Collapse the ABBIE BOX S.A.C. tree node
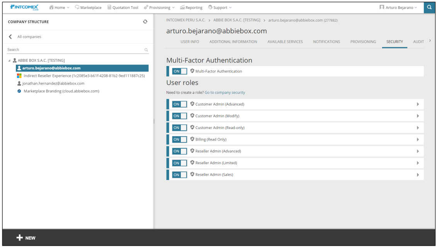Screen dimensions: 437x248 click(x=10, y=61)
